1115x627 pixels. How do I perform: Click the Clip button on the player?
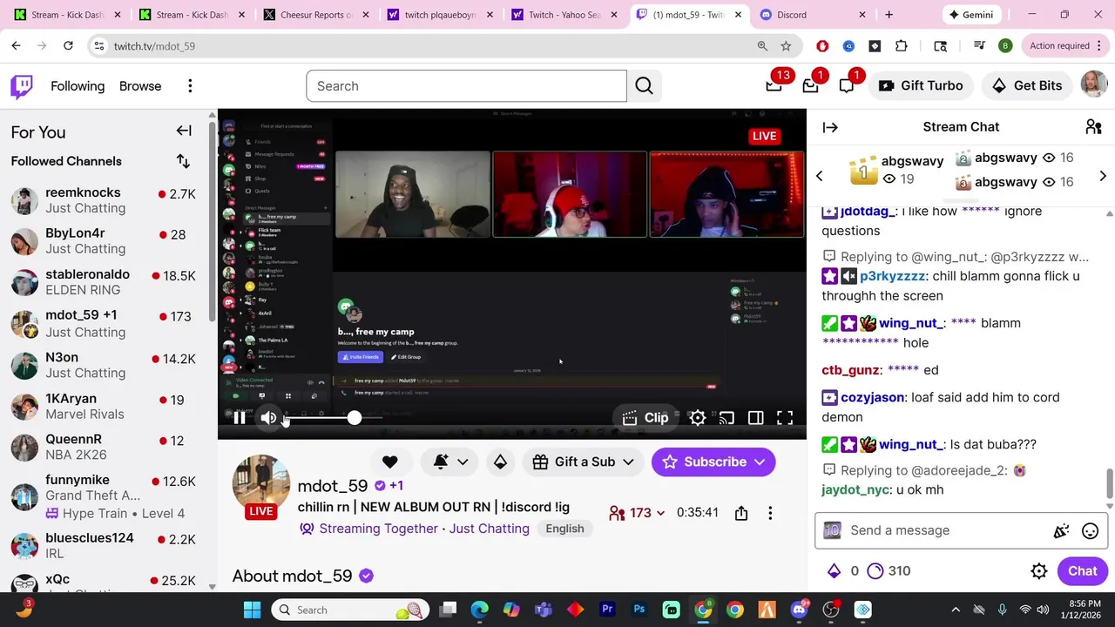(x=646, y=418)
